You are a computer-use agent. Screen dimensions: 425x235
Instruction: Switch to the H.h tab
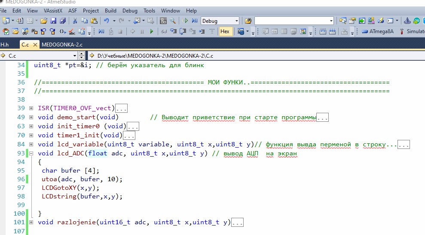[x=4, y=44]
